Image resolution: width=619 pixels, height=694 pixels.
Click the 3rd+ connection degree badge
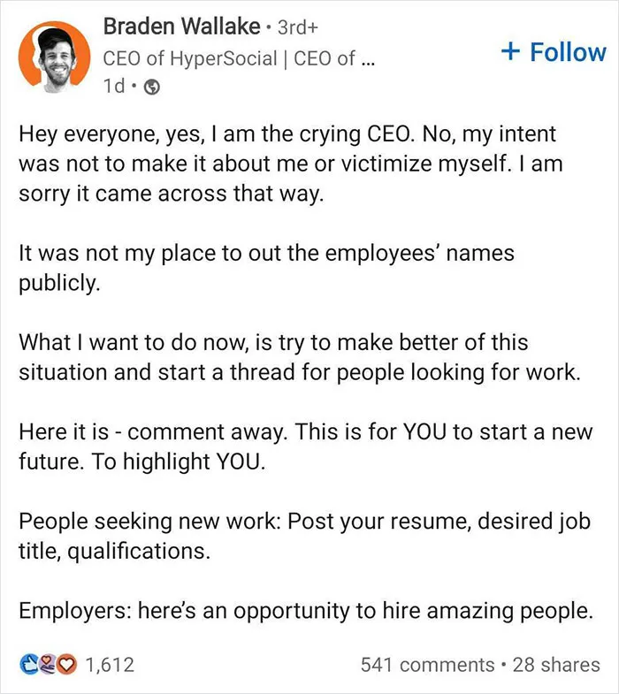[297, 27]
